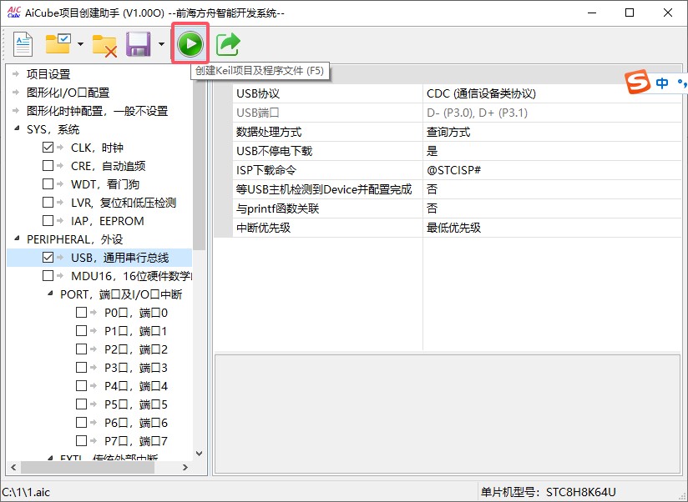Open dropdown arrow beside open-folder icon
This screenshot has height=502, width=688.
80,44
